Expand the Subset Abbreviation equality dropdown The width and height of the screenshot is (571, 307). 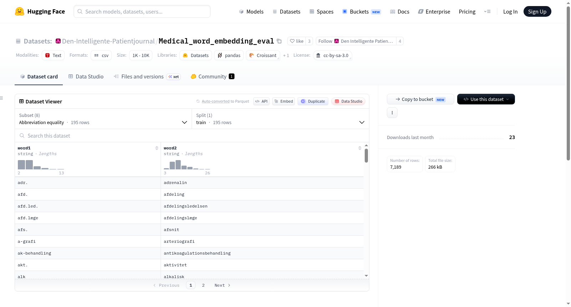click(103, 119)
